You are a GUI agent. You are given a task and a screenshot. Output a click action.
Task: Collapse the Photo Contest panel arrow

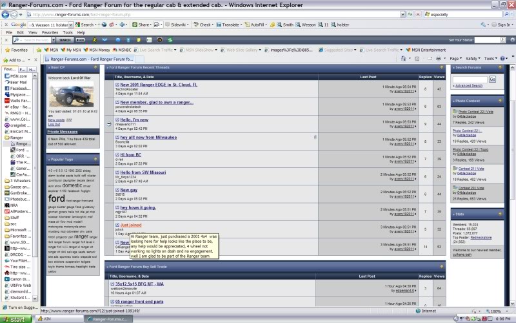500,101
